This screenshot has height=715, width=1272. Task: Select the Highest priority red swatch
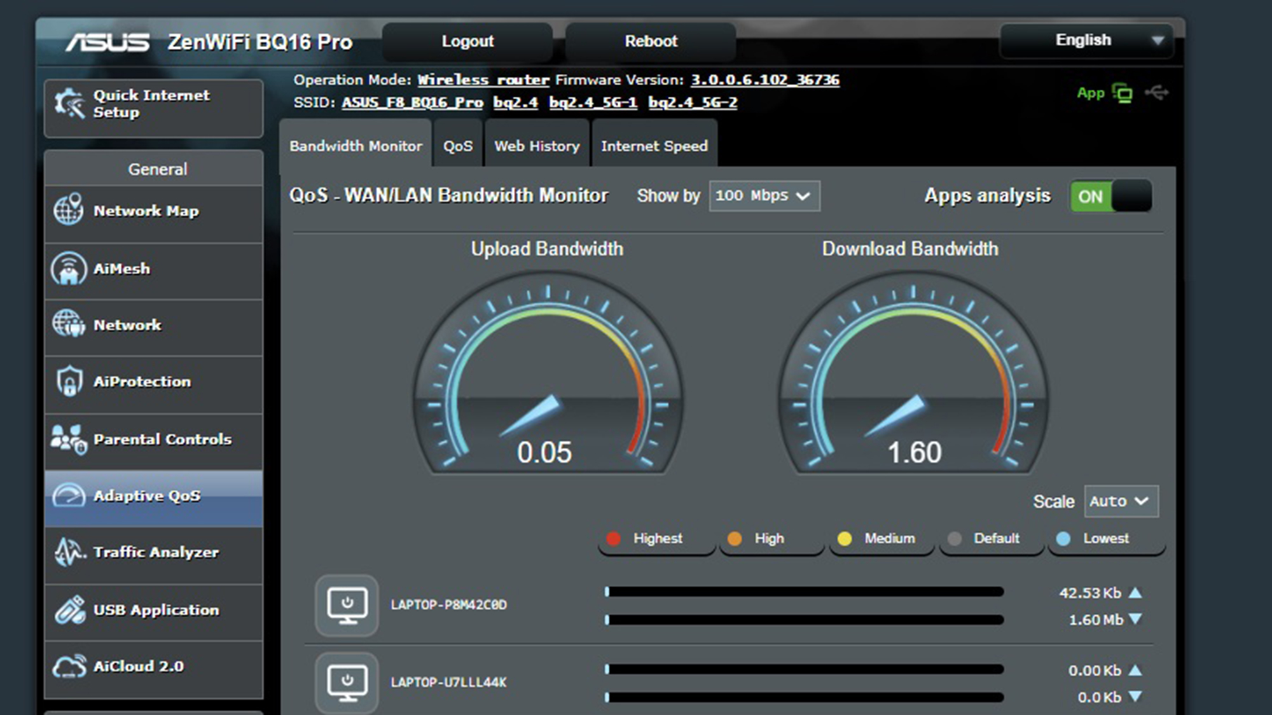tap(614, 539)
